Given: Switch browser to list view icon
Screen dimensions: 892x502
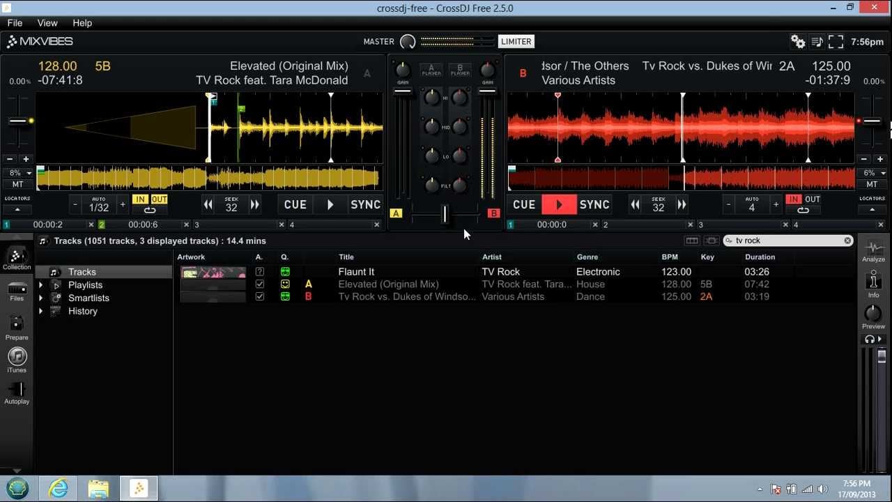Looking at the screenshot, I should coord(692,241).
